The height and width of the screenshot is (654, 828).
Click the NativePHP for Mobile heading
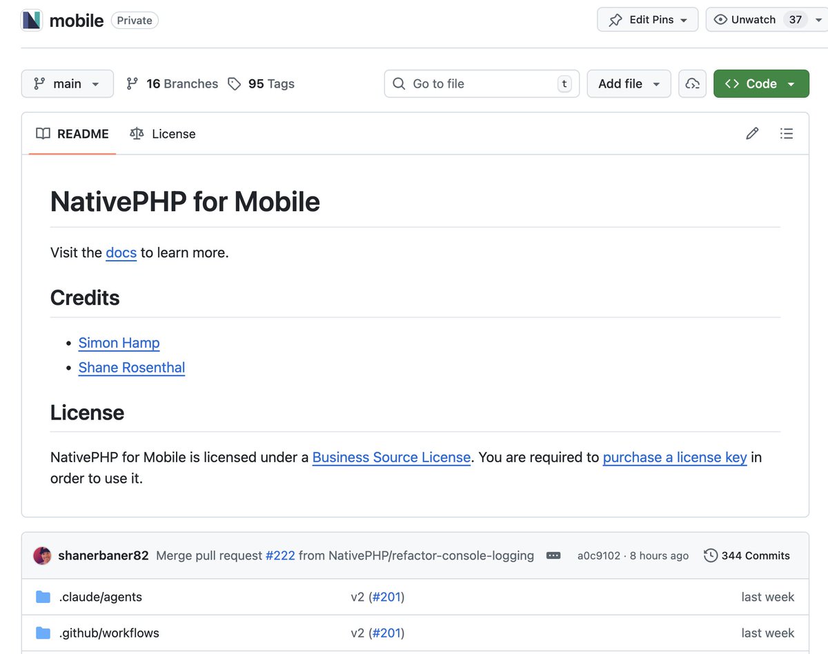point(185,202)
